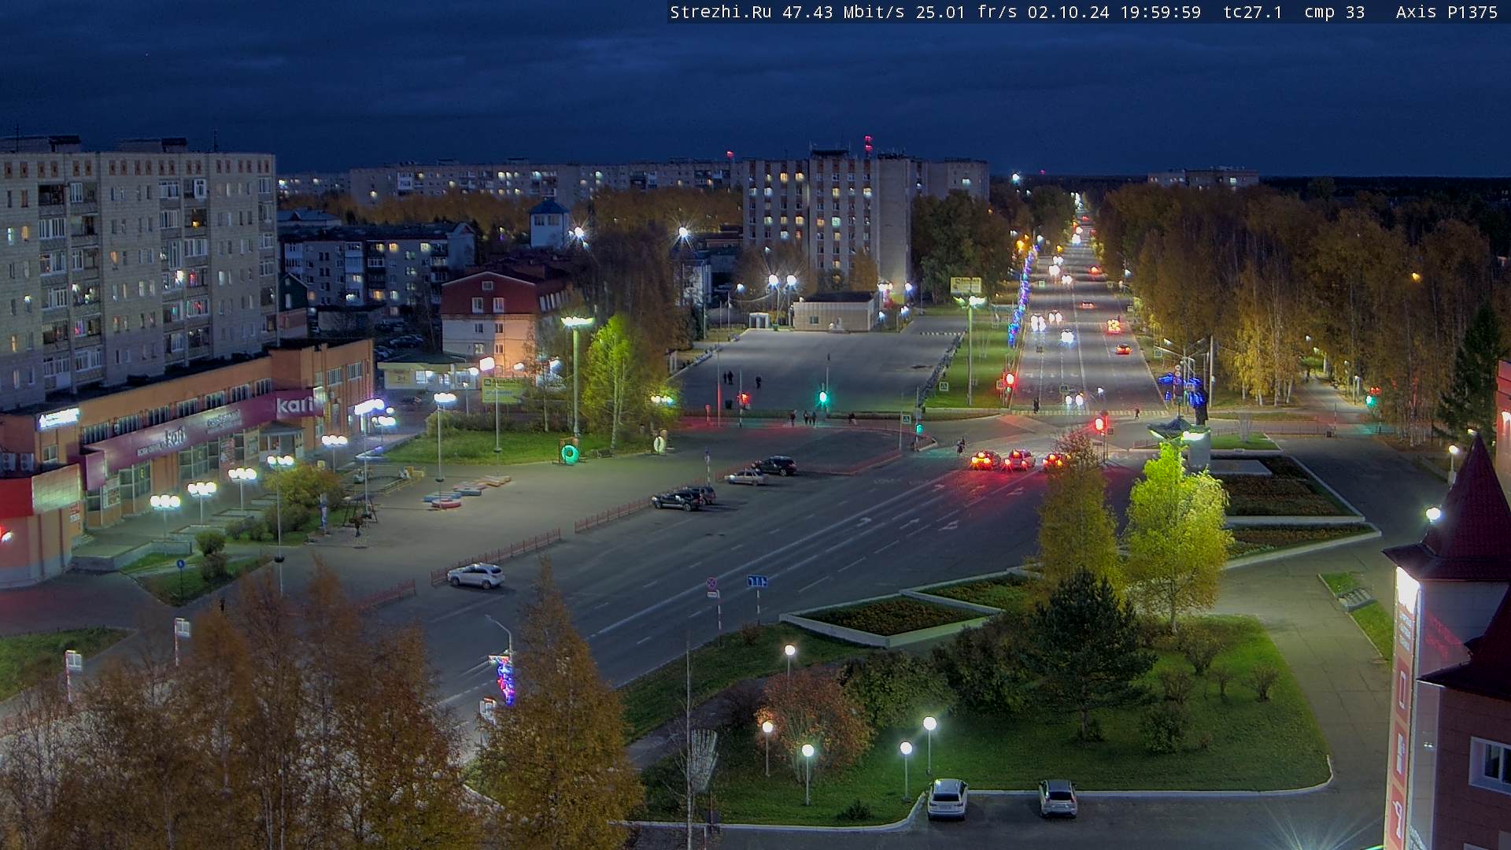Image resolution: width=1511 pixels, height=850 pixels.
Task: Select the tc27.1 overlay value
Action: click(1253, 12)
